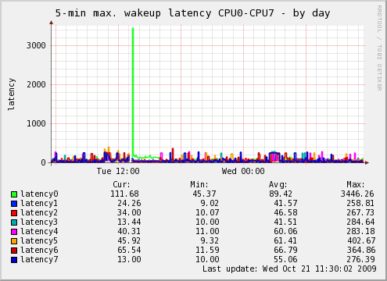Click the green latency0 legend swatch
The image size is (387, 281).
coord(14,194)
